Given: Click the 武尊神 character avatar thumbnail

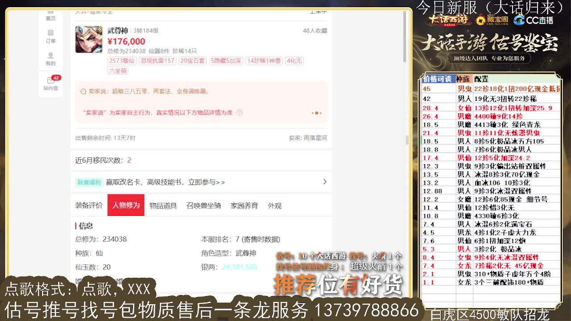Looking at the screenshot, I should coord(89,39).
